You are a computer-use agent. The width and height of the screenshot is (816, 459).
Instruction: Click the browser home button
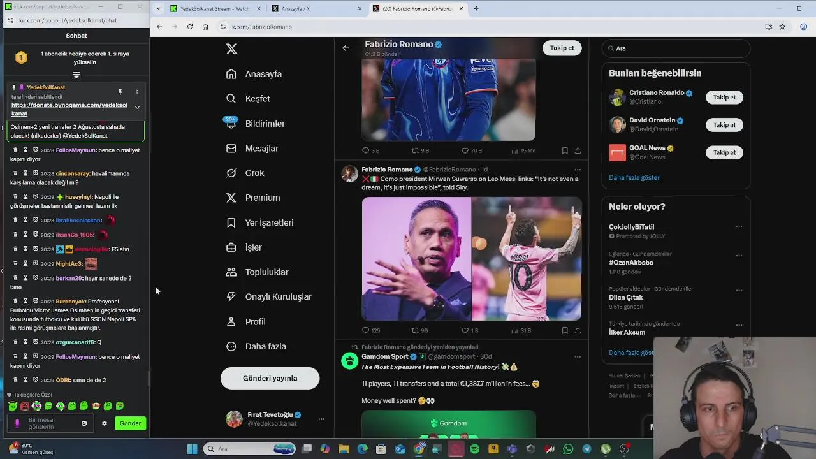tap(205, 27)
